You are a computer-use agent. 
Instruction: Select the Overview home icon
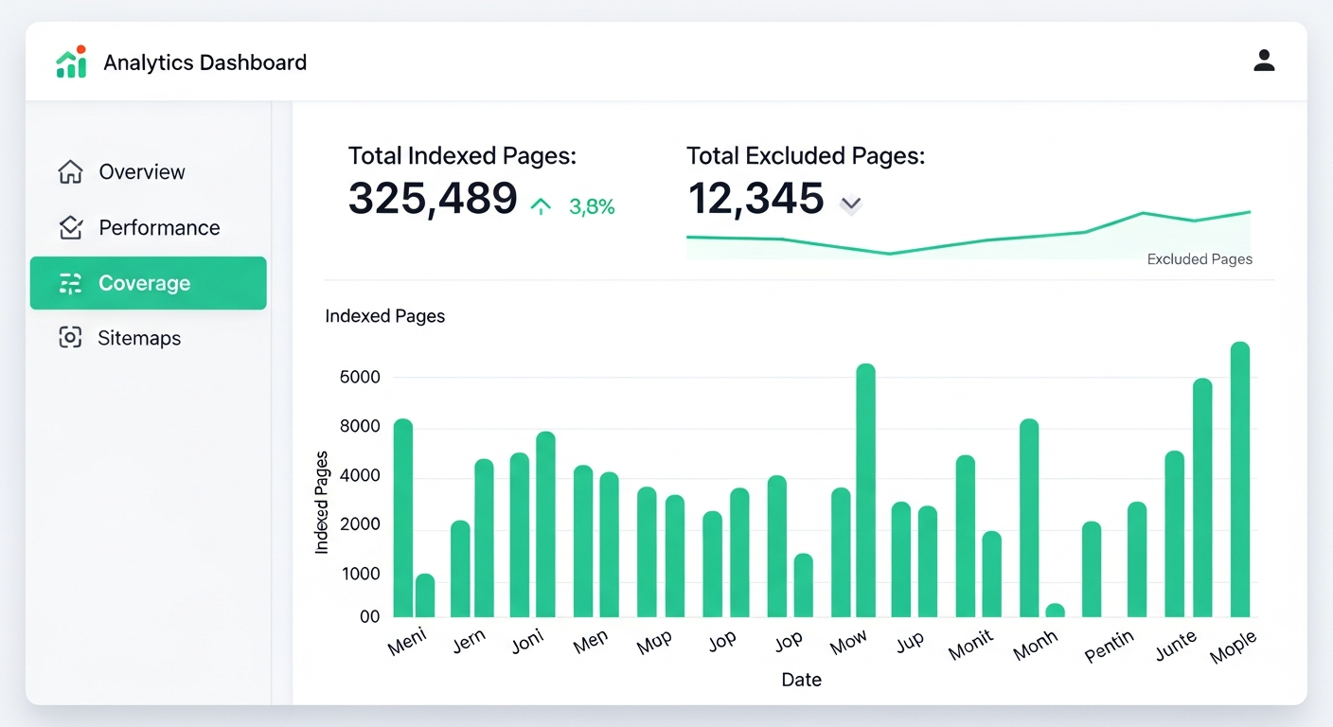tap(69, 171)
